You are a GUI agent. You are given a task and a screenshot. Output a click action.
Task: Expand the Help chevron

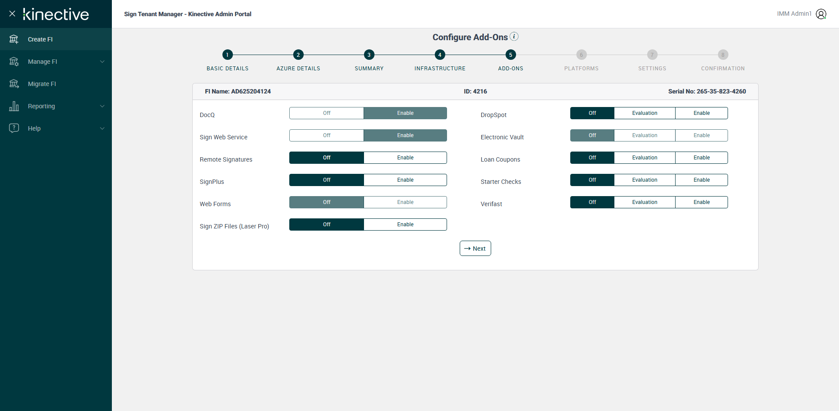[102, 128]
